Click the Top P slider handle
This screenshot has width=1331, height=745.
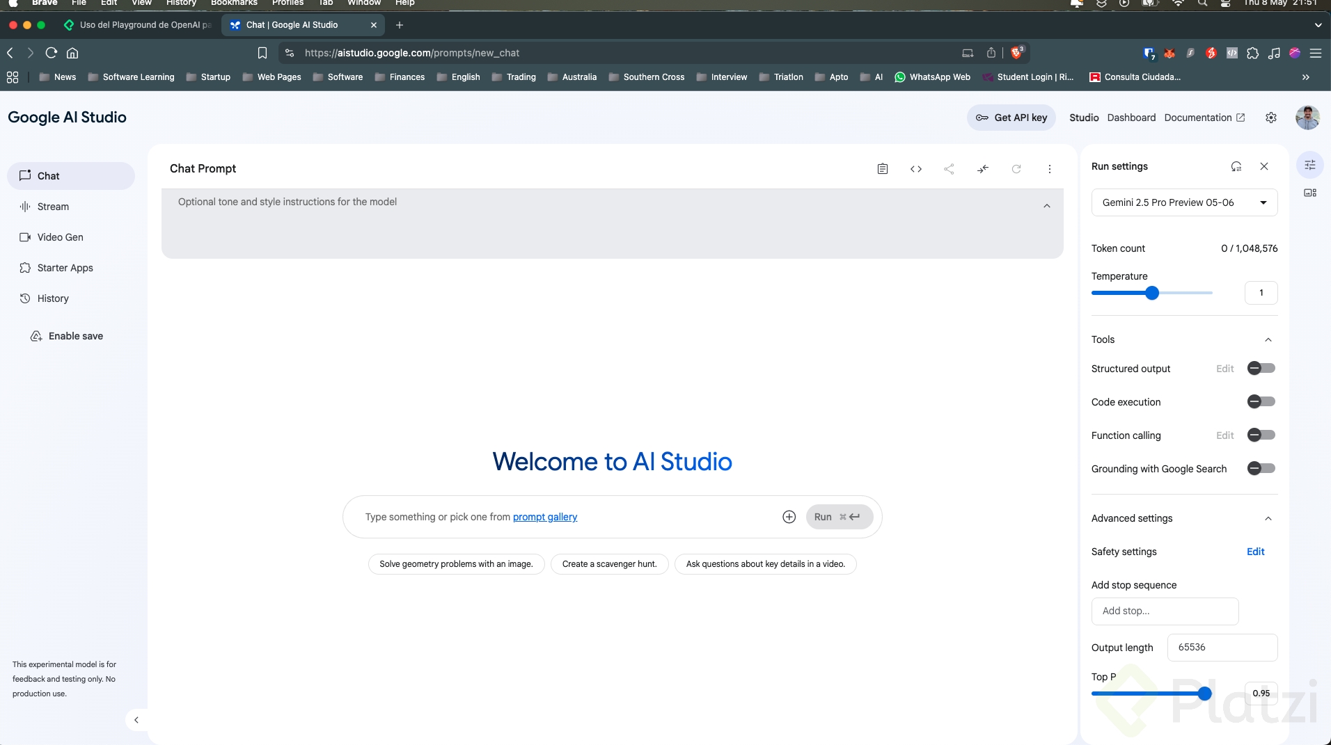click(x=1205, y=694)
